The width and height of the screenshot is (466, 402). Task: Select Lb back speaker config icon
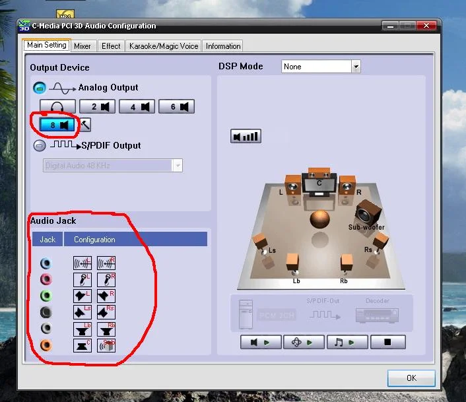83,329
